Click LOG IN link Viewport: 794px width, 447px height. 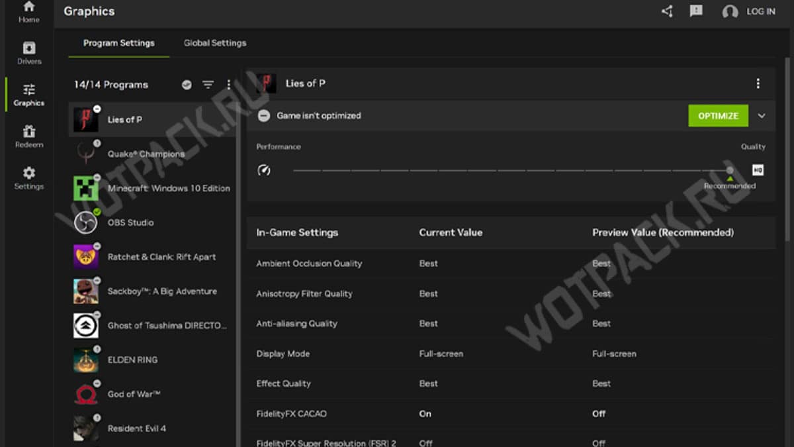[x=760, y=12]
